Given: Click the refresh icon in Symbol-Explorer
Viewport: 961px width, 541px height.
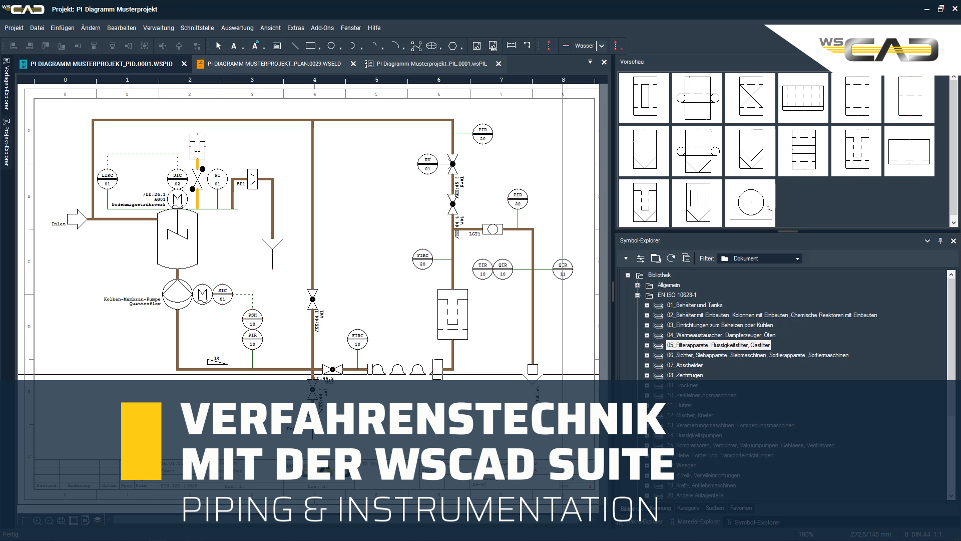Looking at the screenshot, I should pyautogui.click(x=671, y=258).
